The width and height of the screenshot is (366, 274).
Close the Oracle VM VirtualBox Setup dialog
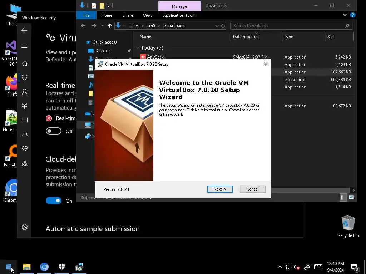point(266,64)
